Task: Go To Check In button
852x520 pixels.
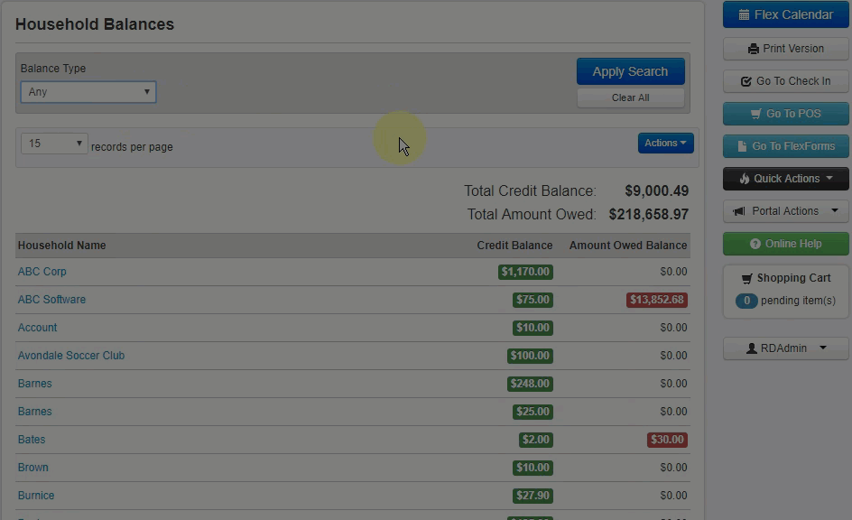Action: tap(785, 81)
